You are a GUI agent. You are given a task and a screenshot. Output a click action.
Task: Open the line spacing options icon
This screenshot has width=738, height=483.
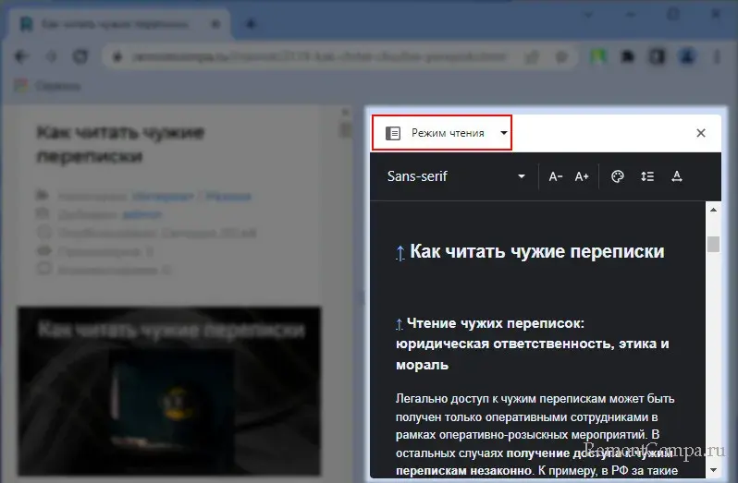click(x=647, y=176)
